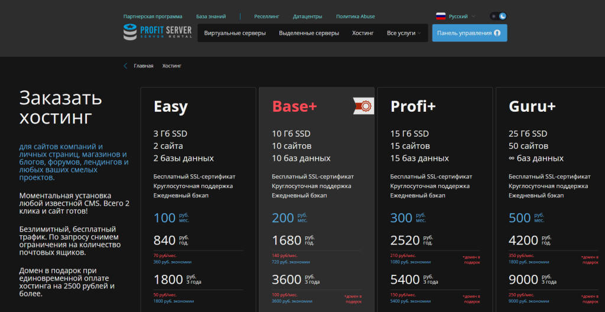Click the Russian flag icon

441,17
